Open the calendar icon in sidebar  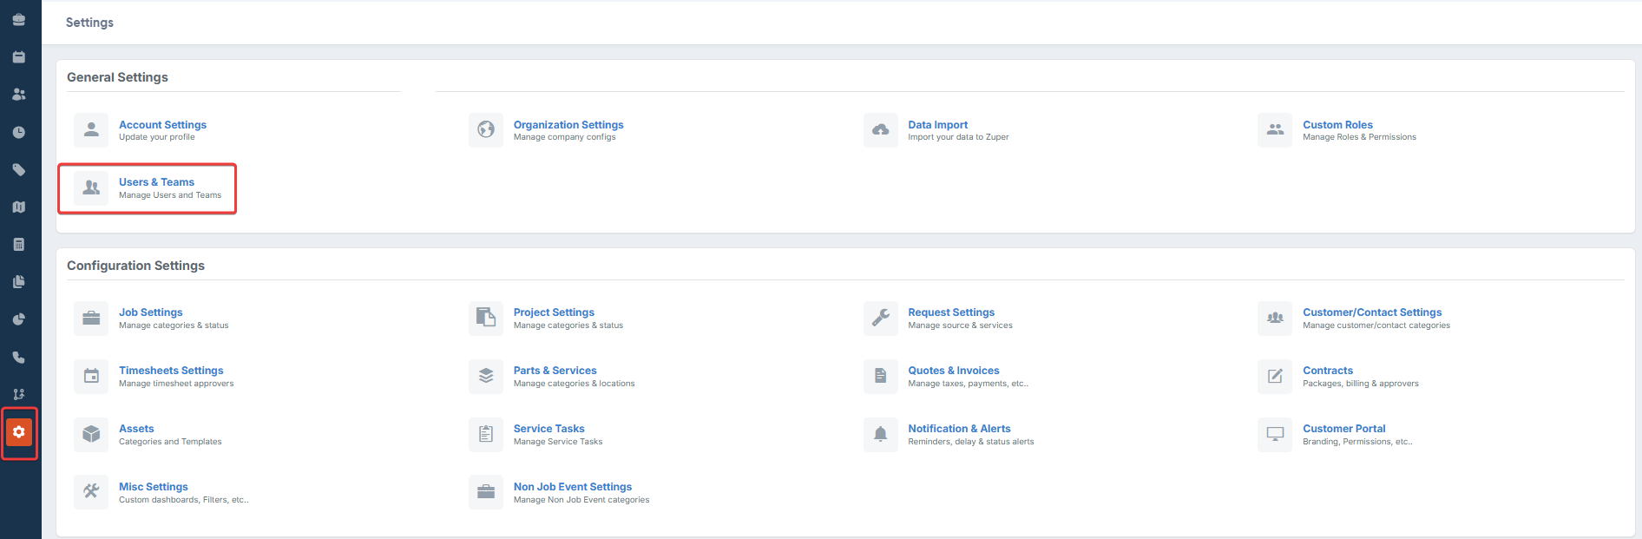click(19, 57)
